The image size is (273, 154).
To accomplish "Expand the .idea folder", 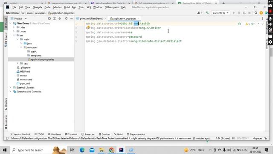I will point(14,27).
